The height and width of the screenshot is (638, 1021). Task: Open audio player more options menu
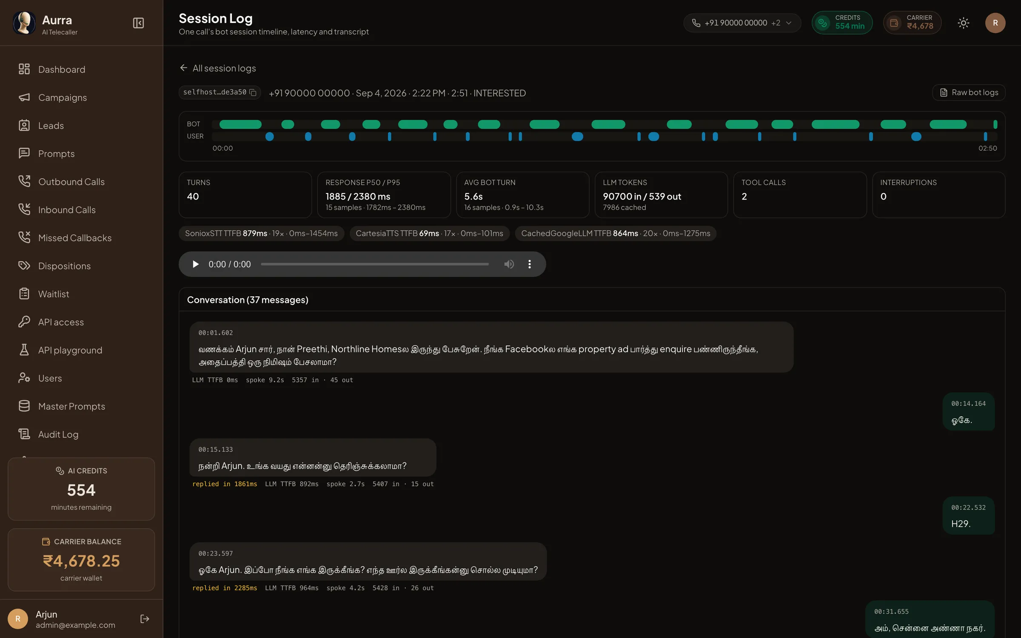(529, 264)
